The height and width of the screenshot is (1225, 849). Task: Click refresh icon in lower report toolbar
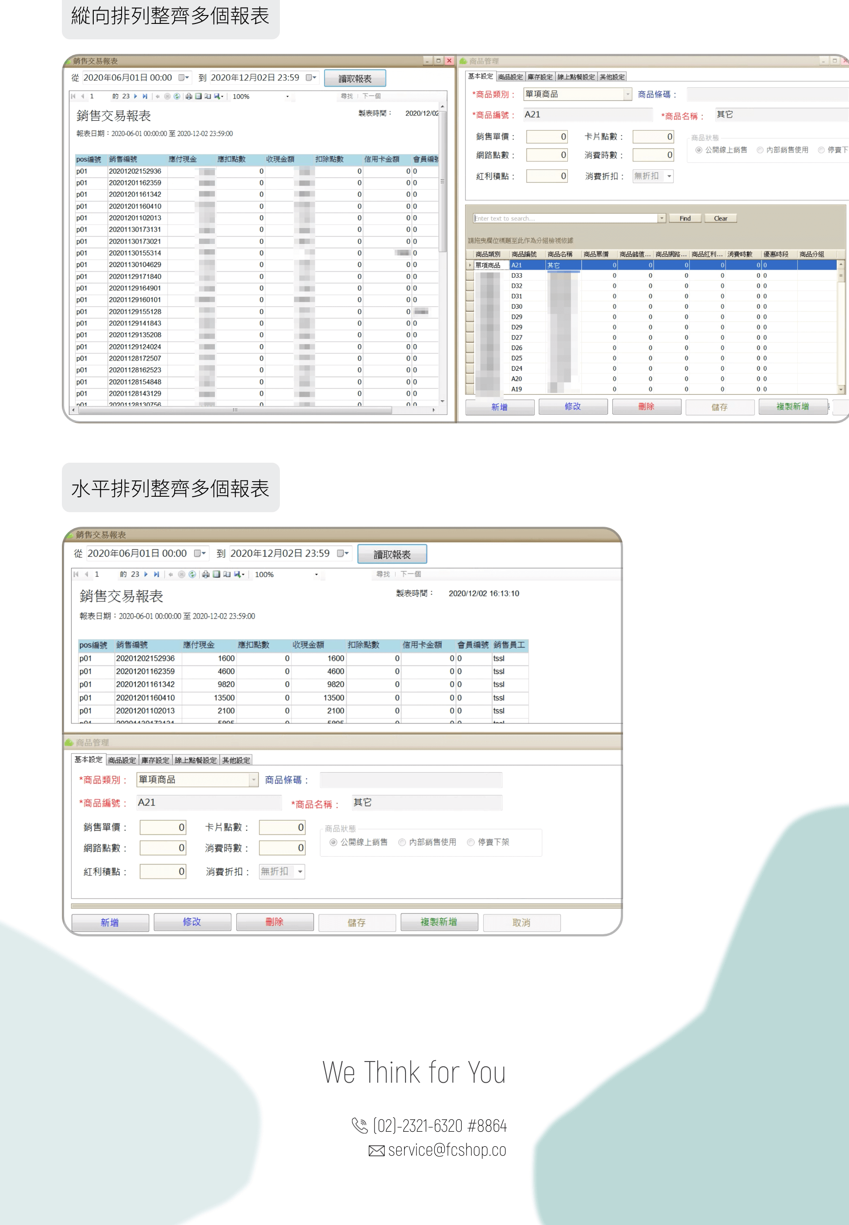(x=192, y=574)
